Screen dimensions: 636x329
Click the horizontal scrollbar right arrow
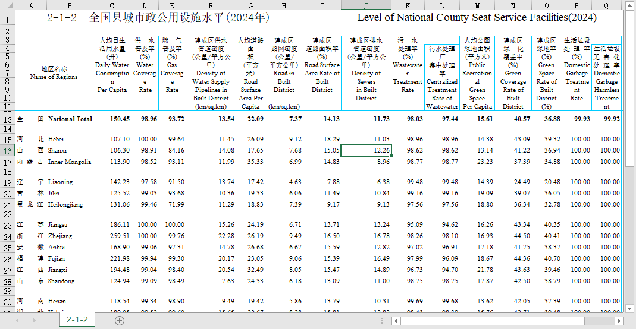click(619, 321)
